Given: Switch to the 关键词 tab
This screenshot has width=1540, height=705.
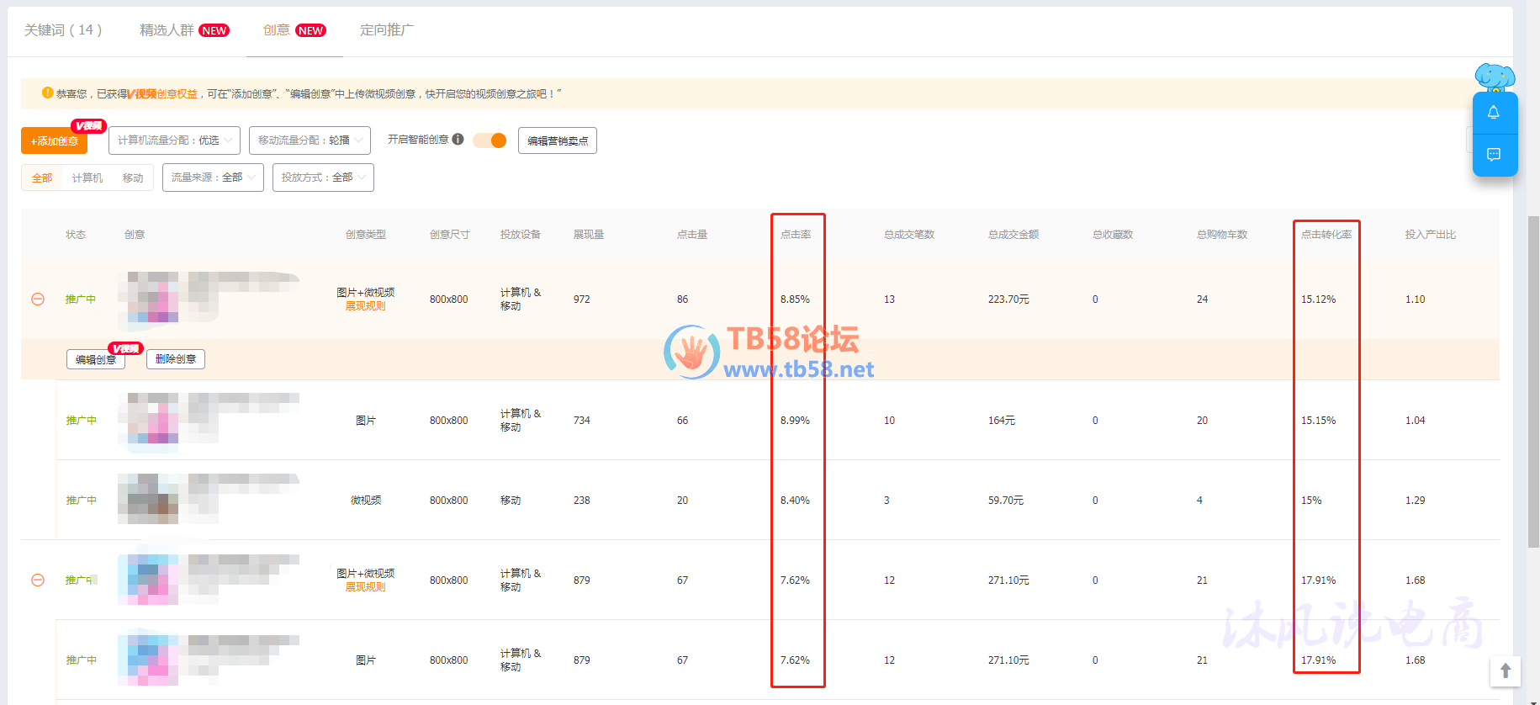Looking at the screenshot, I should click(63, 30).
